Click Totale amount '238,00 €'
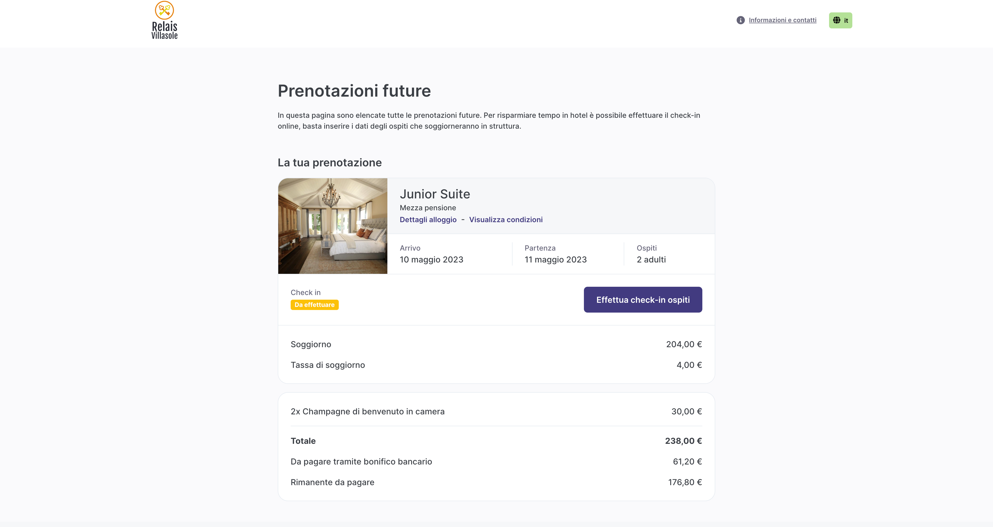 coord(683,441)
